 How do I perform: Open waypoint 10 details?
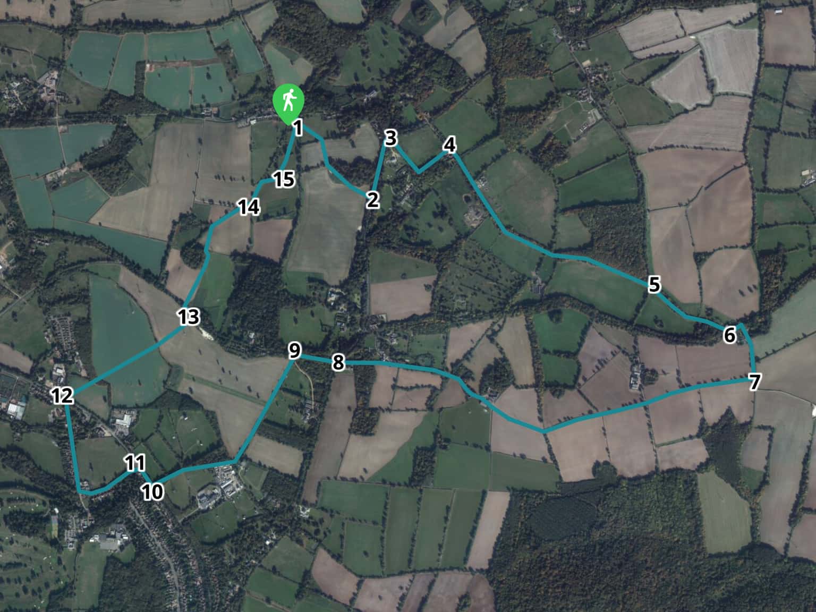point(152,492)
